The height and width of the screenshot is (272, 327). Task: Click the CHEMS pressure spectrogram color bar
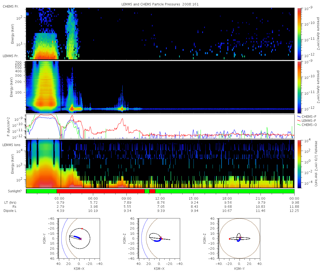299,33
